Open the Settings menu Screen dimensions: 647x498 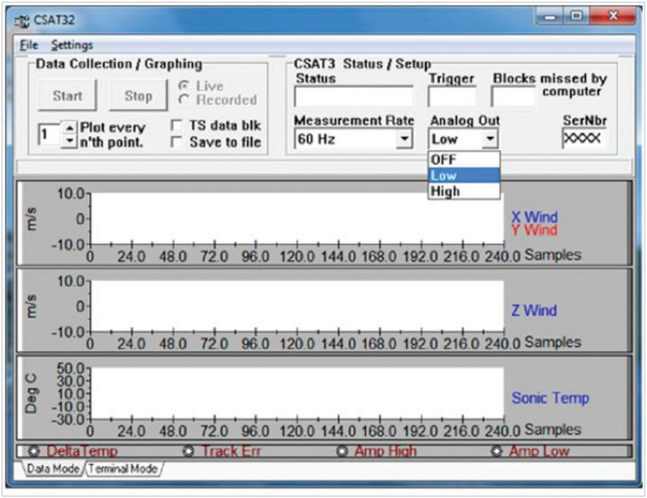point(72,45)
